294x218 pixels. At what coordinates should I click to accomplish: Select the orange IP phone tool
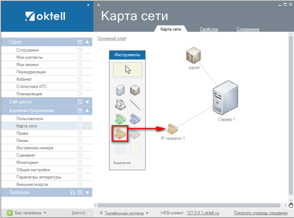tap(120, 134)
